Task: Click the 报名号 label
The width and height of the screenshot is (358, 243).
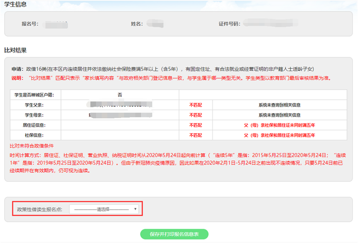Action: point(30,24)
